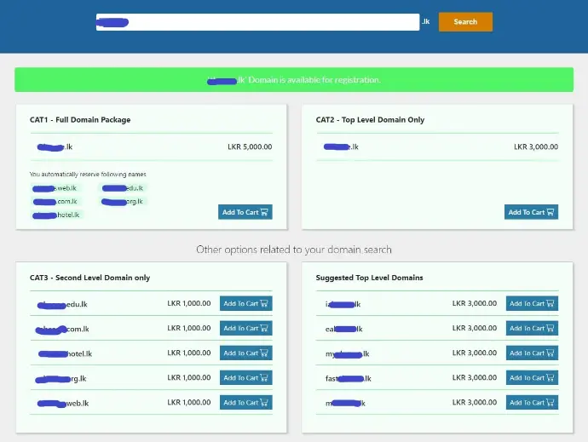Click cart icon on last suggested domain row
Image resolution: width=588 pixels, height=442 pixels.
[x=551, y=402]
